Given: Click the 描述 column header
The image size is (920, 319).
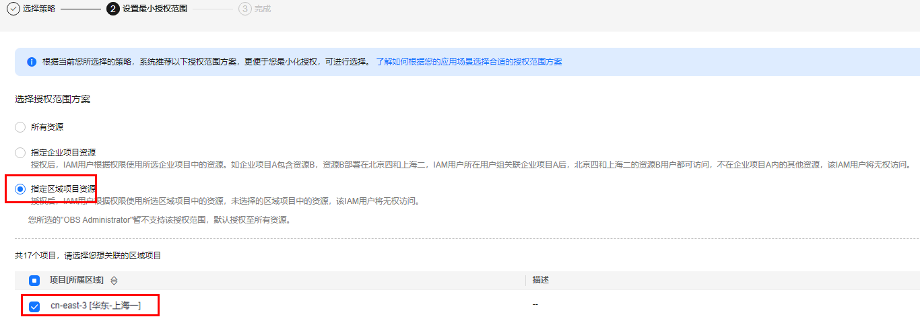Looking at the screenshot, I should [540, 280].
